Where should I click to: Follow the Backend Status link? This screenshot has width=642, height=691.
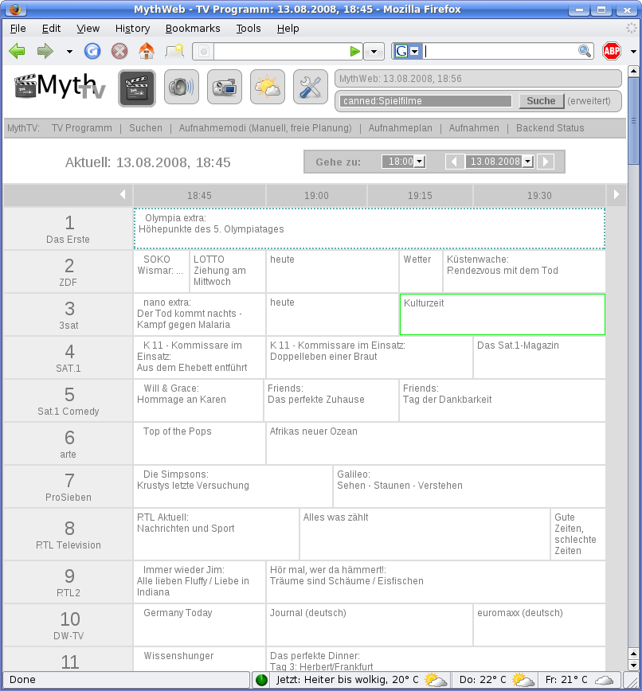(x=550, y=128)
